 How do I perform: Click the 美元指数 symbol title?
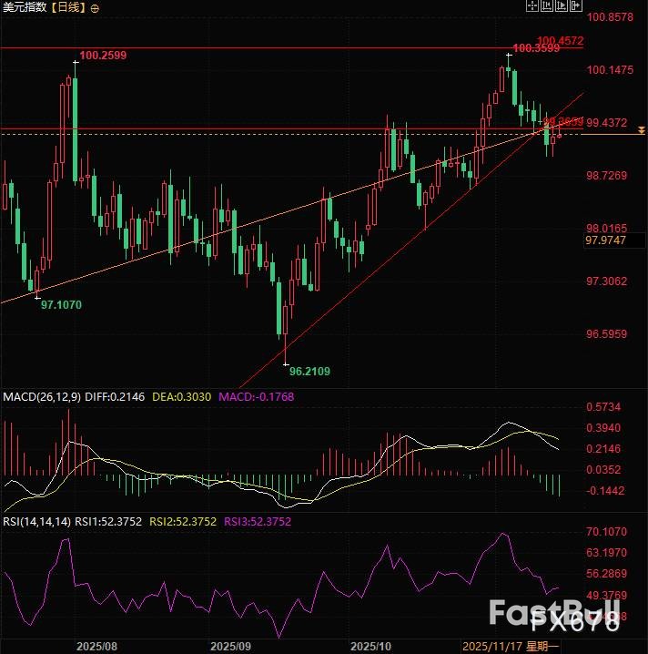click(24, 7)
